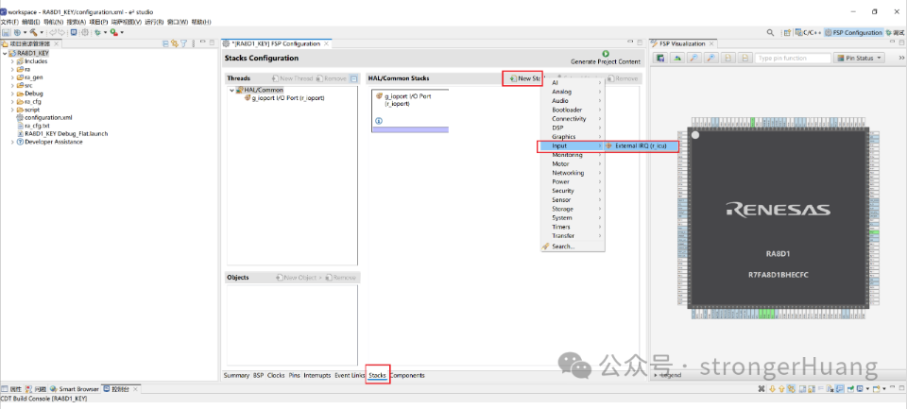Image resolution: width=907 pixels, height=409 pixels.
Task: Expand the script folder
Action: pyautogui.click(x=12, y=110)
